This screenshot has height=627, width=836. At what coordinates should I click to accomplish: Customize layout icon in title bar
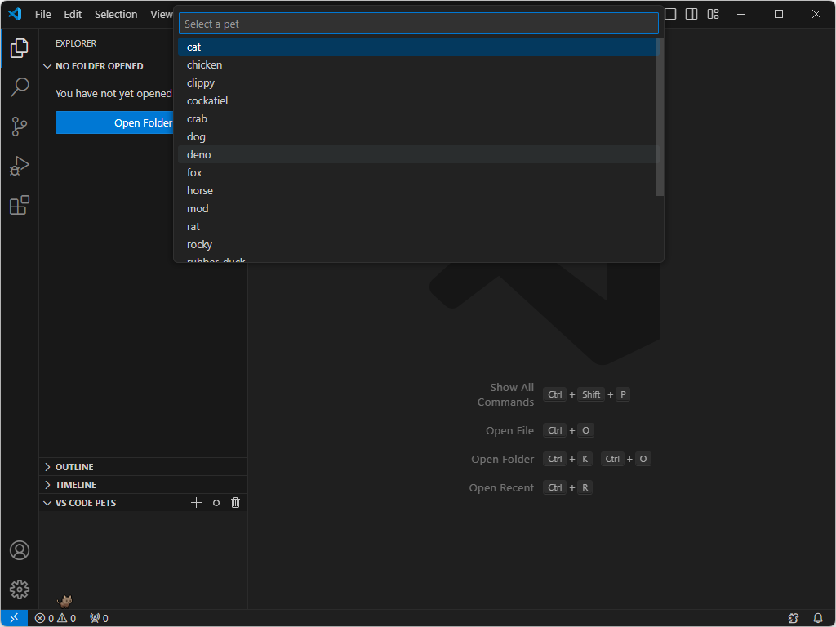point(713,14)
